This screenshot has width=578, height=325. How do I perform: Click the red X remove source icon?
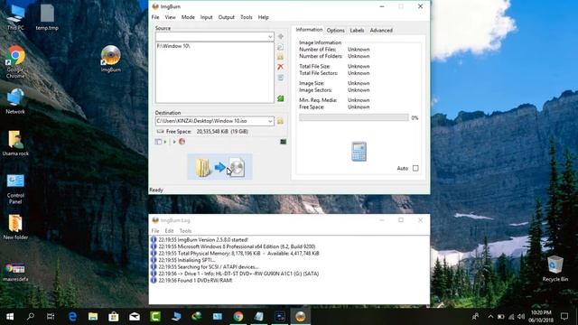(x=281, y=67)
